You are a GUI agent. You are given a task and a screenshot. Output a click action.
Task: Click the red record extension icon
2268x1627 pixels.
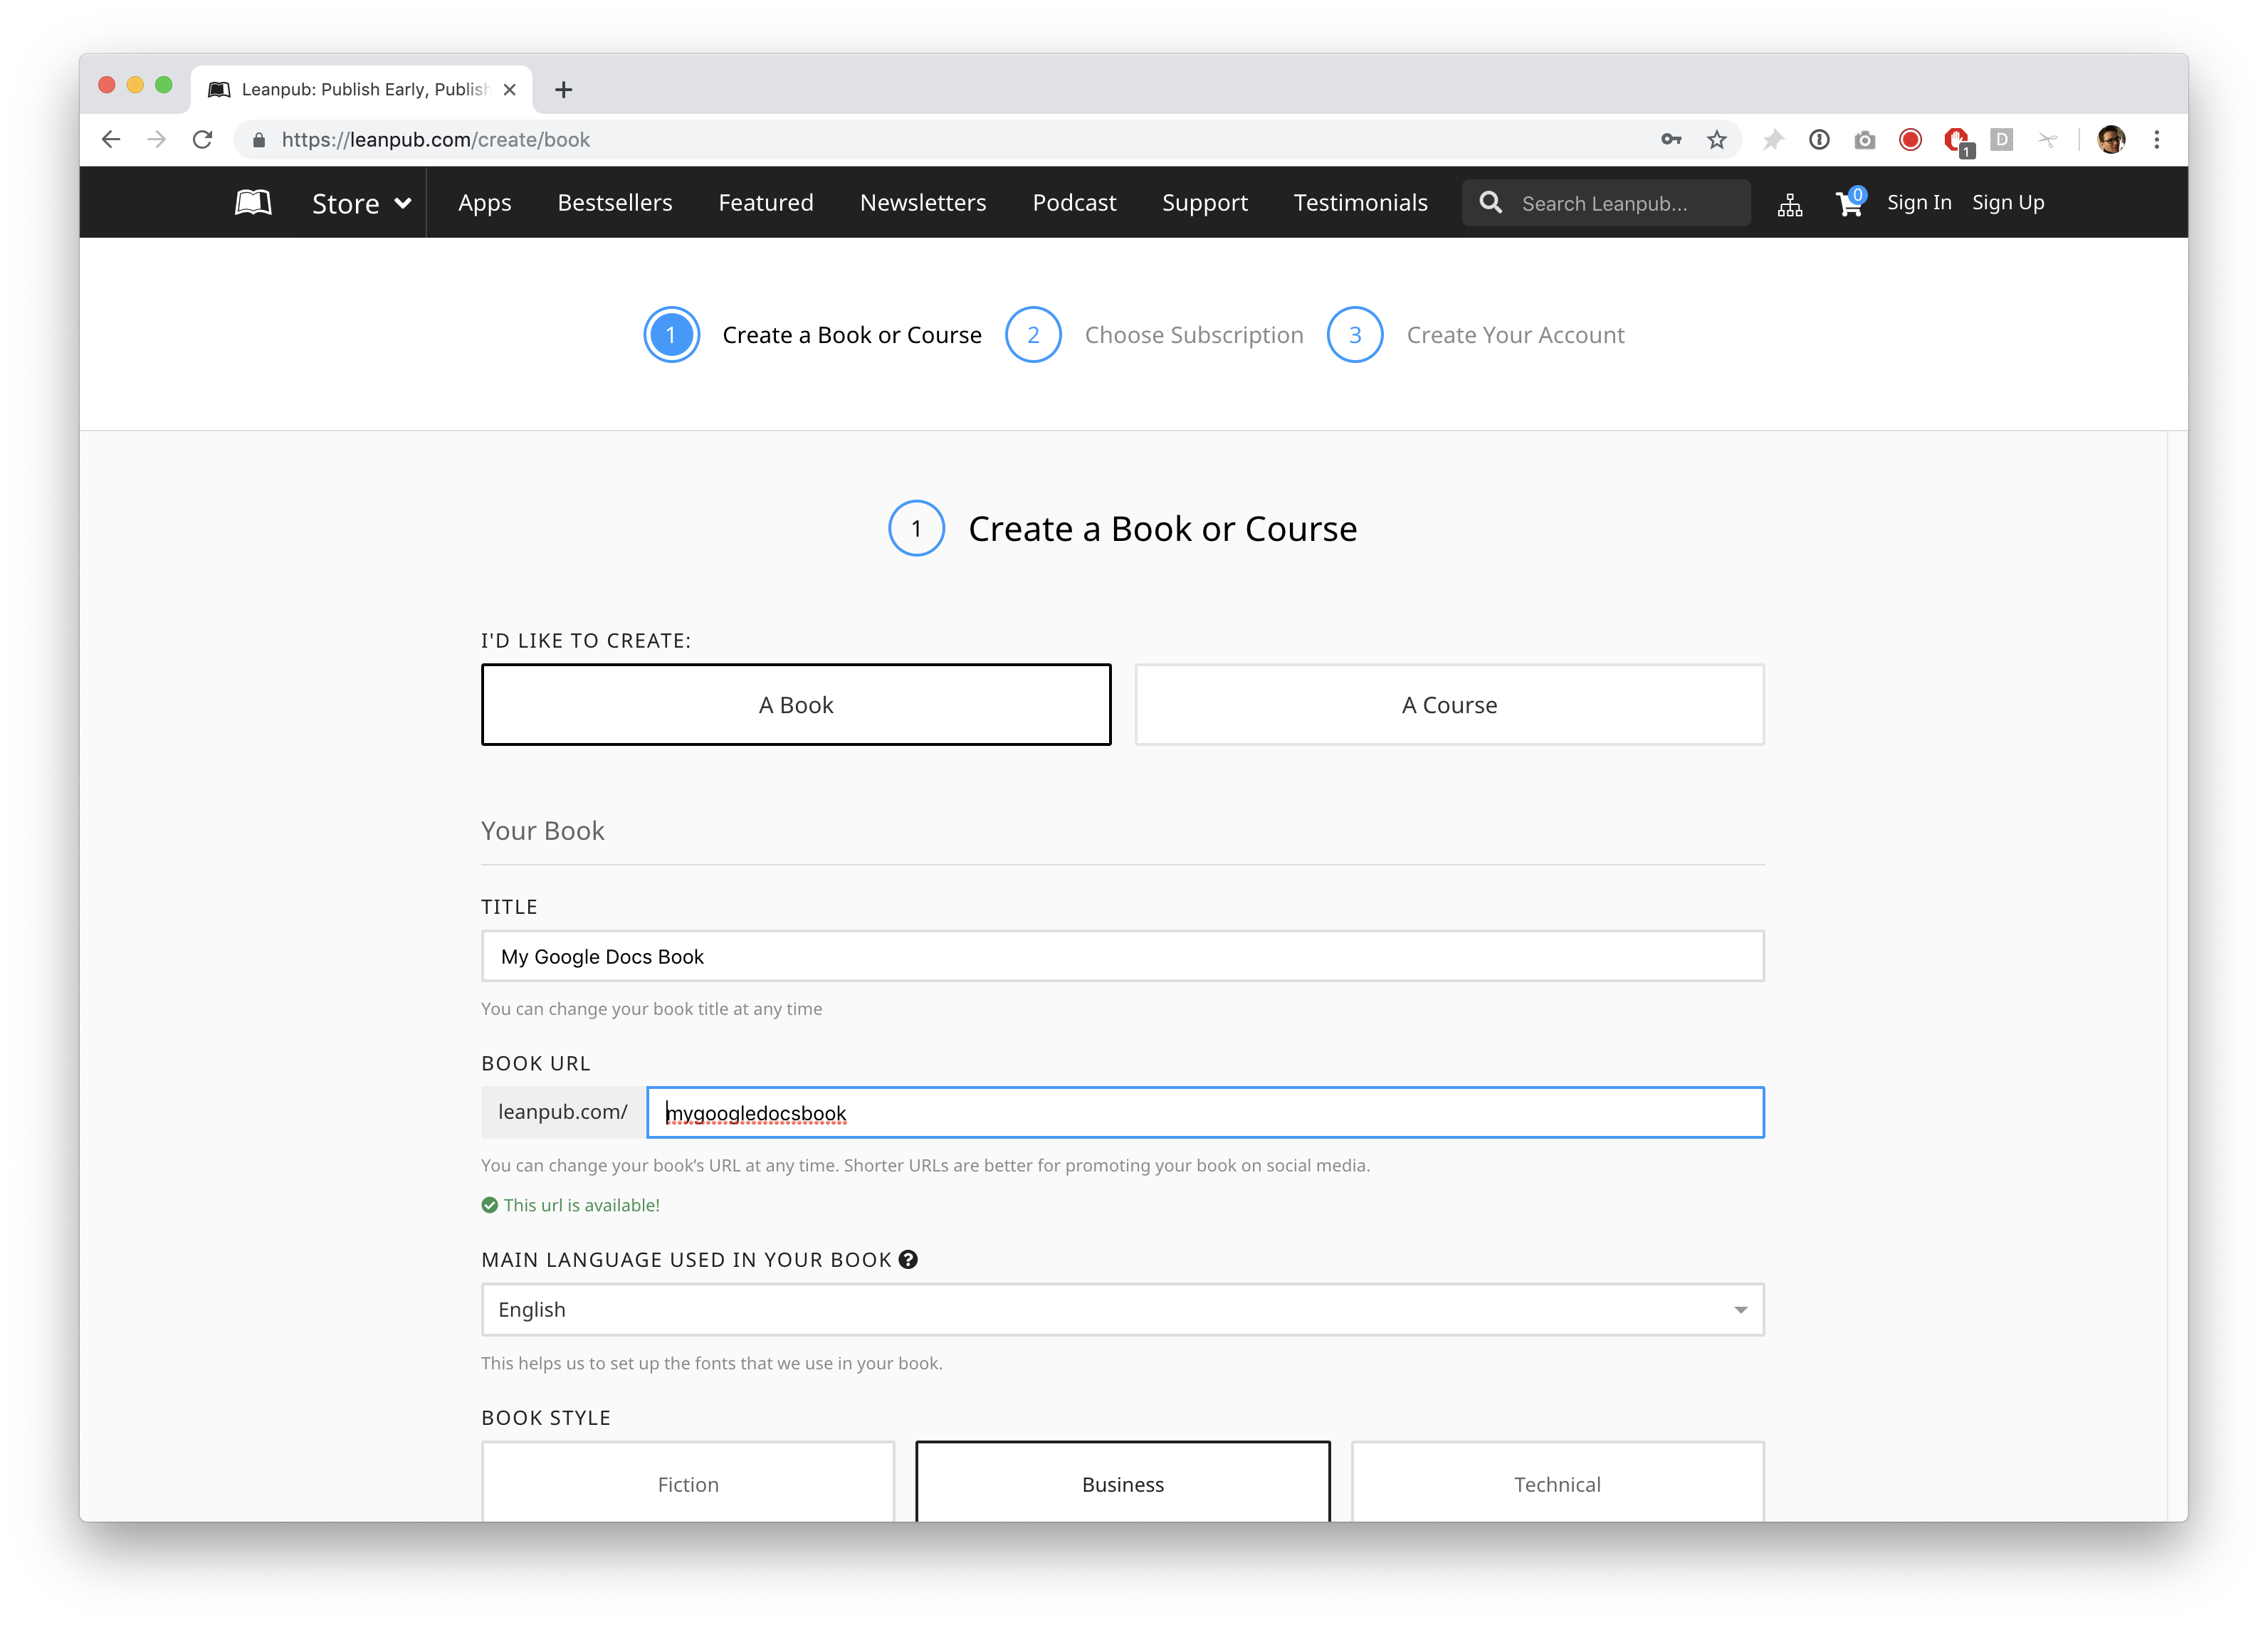(1910, 140)
